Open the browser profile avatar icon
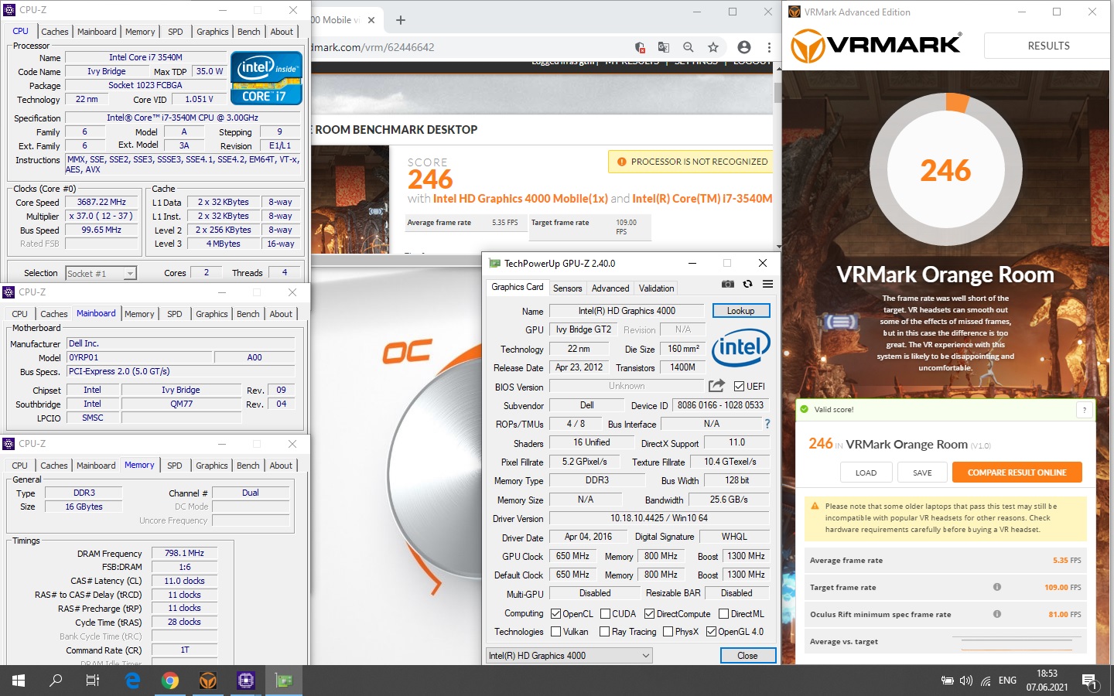 click(744, 47)
